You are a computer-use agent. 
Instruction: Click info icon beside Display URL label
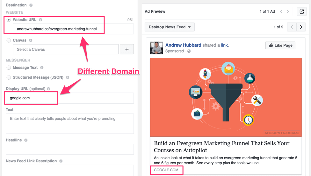tap(48, 89)
